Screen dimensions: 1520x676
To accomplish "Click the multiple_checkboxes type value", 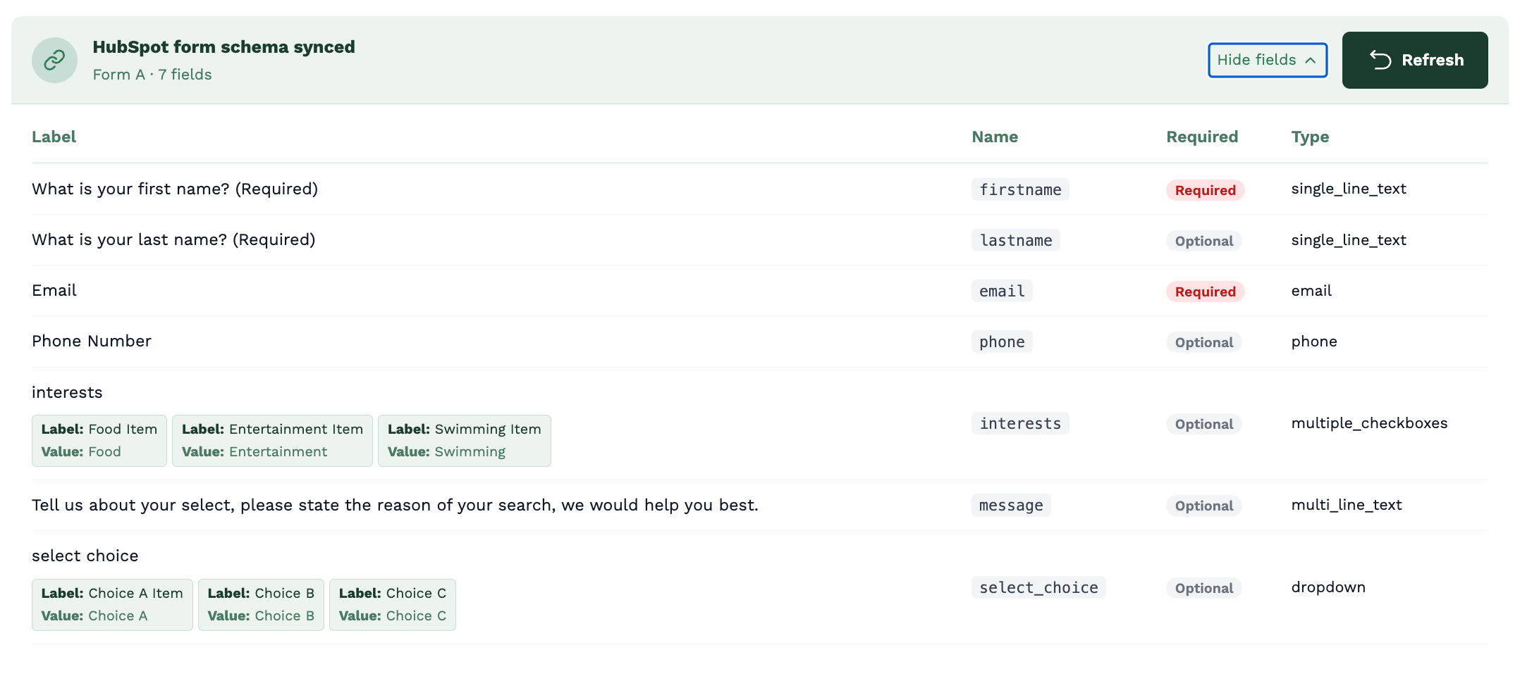I will [x=1368, y=423].
